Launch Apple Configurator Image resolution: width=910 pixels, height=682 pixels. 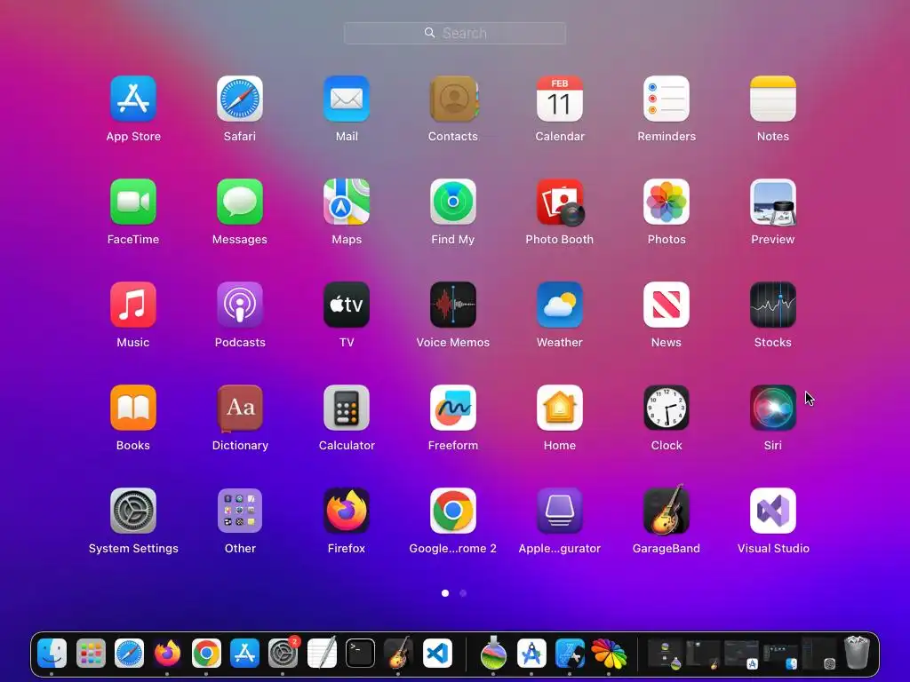click(x=560, y=511)
